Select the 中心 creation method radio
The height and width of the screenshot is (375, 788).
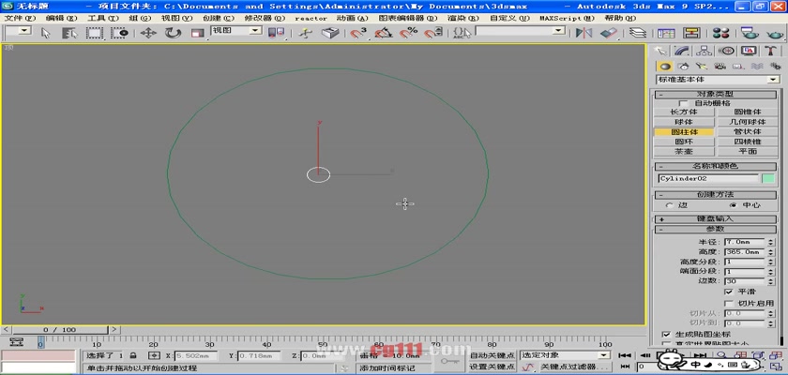(x=734, y=205)
